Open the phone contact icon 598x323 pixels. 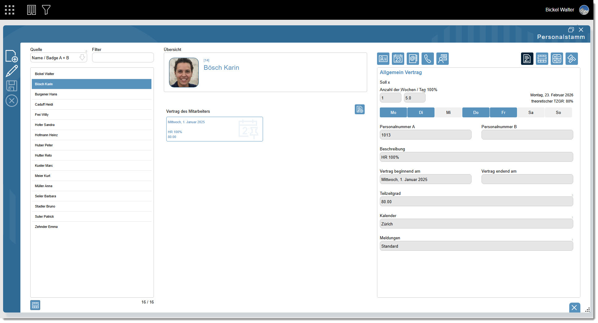click(x=427, y=59)
